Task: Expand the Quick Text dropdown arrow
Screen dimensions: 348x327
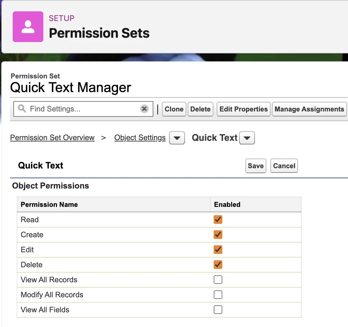Action: pos(247,138)
